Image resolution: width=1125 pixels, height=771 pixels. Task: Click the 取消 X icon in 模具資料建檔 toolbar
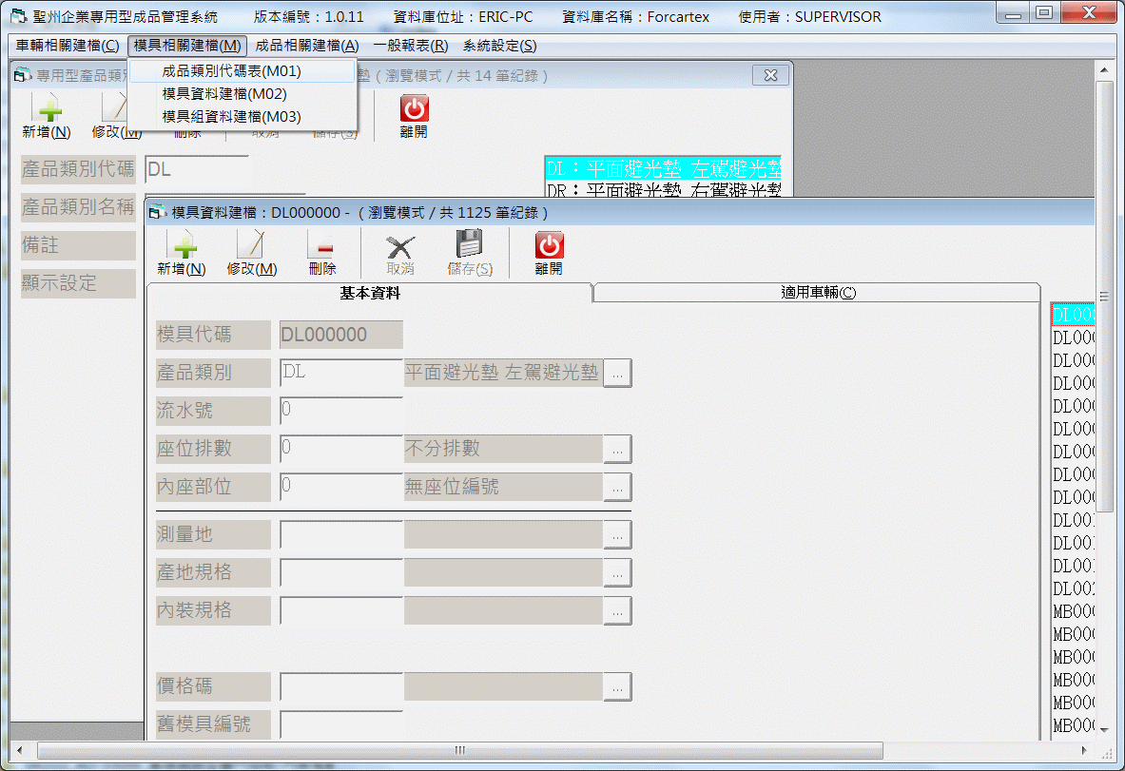tap(400, 246)
